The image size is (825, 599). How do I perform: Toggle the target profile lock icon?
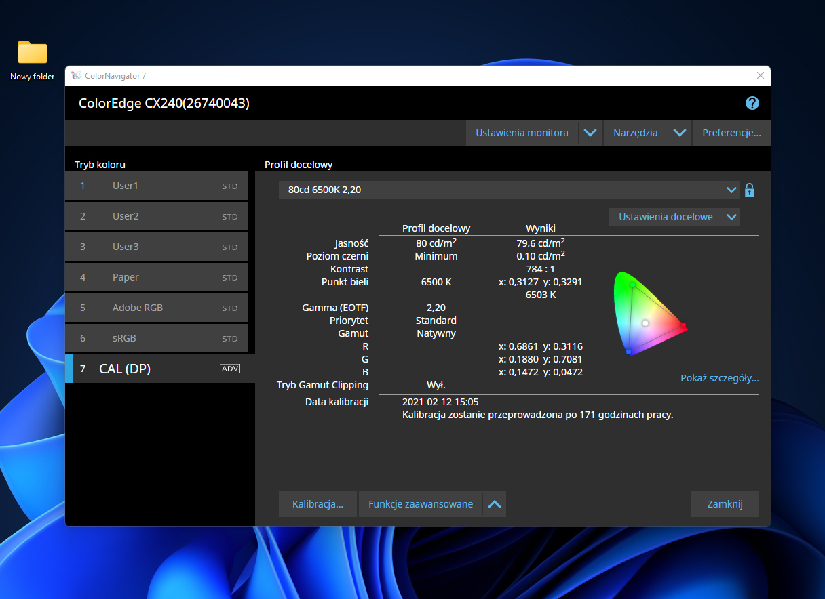[x=750, y=190]
